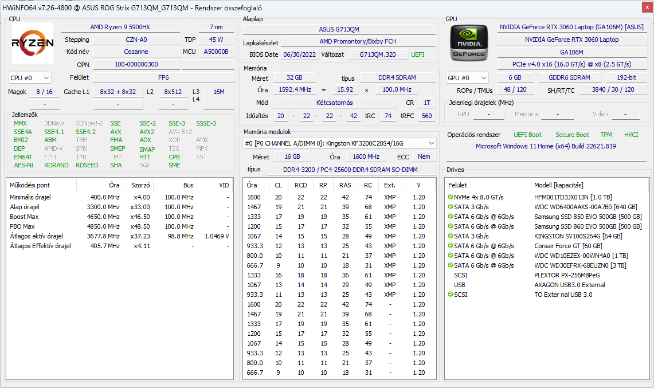Open the CPU #0 selector dropdown
Screen dimensions: 654x388
(30, 78)
